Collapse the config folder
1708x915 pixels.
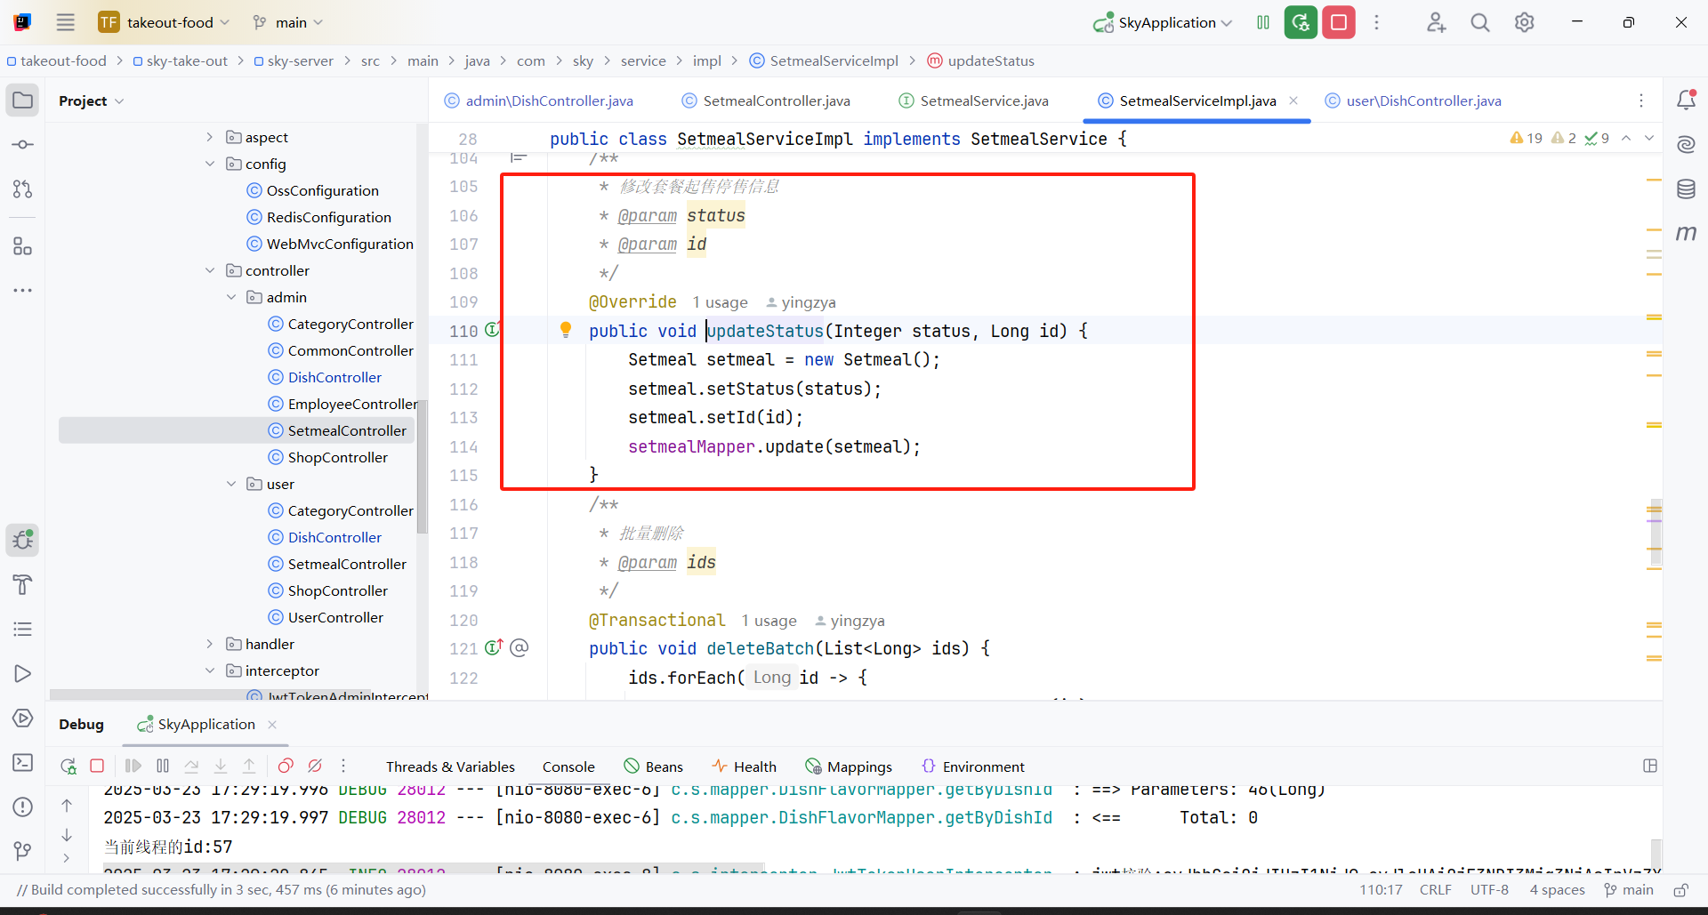tap(210, 164)
